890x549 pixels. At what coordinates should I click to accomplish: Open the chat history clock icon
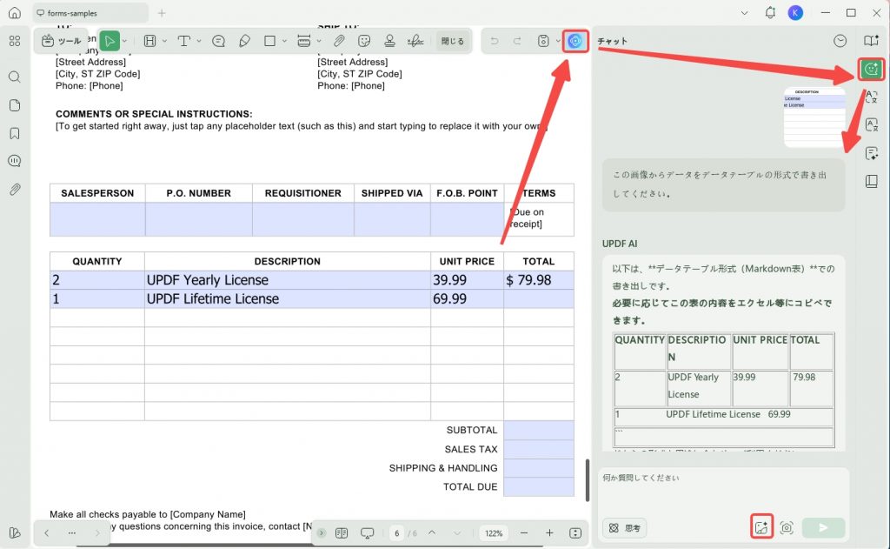point(840,41)
